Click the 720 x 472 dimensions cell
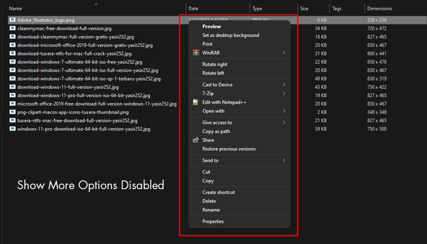Viewport: 427px width, 244px height. tap(376, 28)
